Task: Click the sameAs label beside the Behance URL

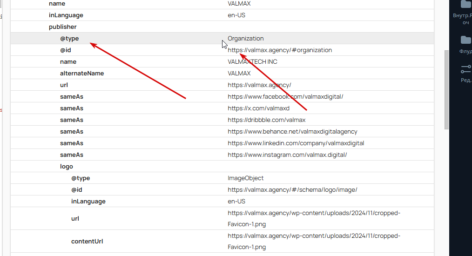Action: pyautogui.click(x=71, y=132)
